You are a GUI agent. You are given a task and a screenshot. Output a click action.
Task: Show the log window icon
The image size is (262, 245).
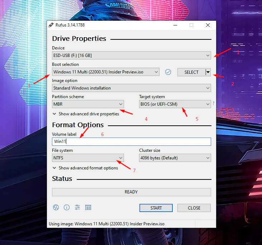coord(88,207)
